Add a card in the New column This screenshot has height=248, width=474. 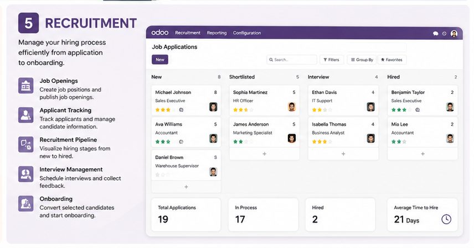pos(186,187)
